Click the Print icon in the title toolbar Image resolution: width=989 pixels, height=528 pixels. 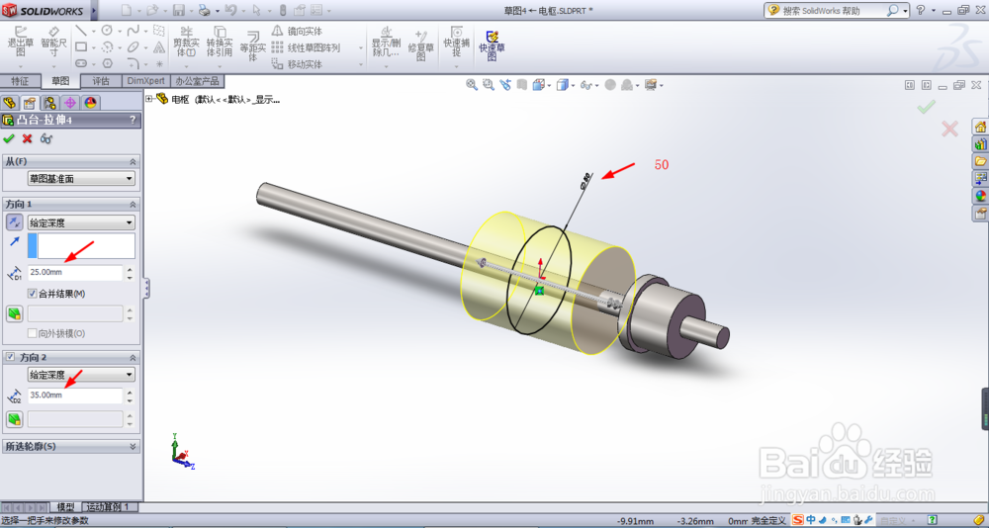[205, 10]
